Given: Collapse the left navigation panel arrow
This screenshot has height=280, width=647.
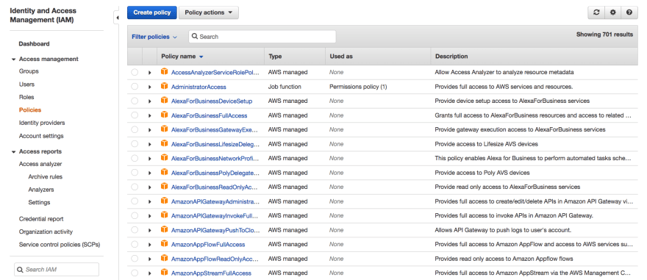Looking at the screenshot, I should point(117,18).
